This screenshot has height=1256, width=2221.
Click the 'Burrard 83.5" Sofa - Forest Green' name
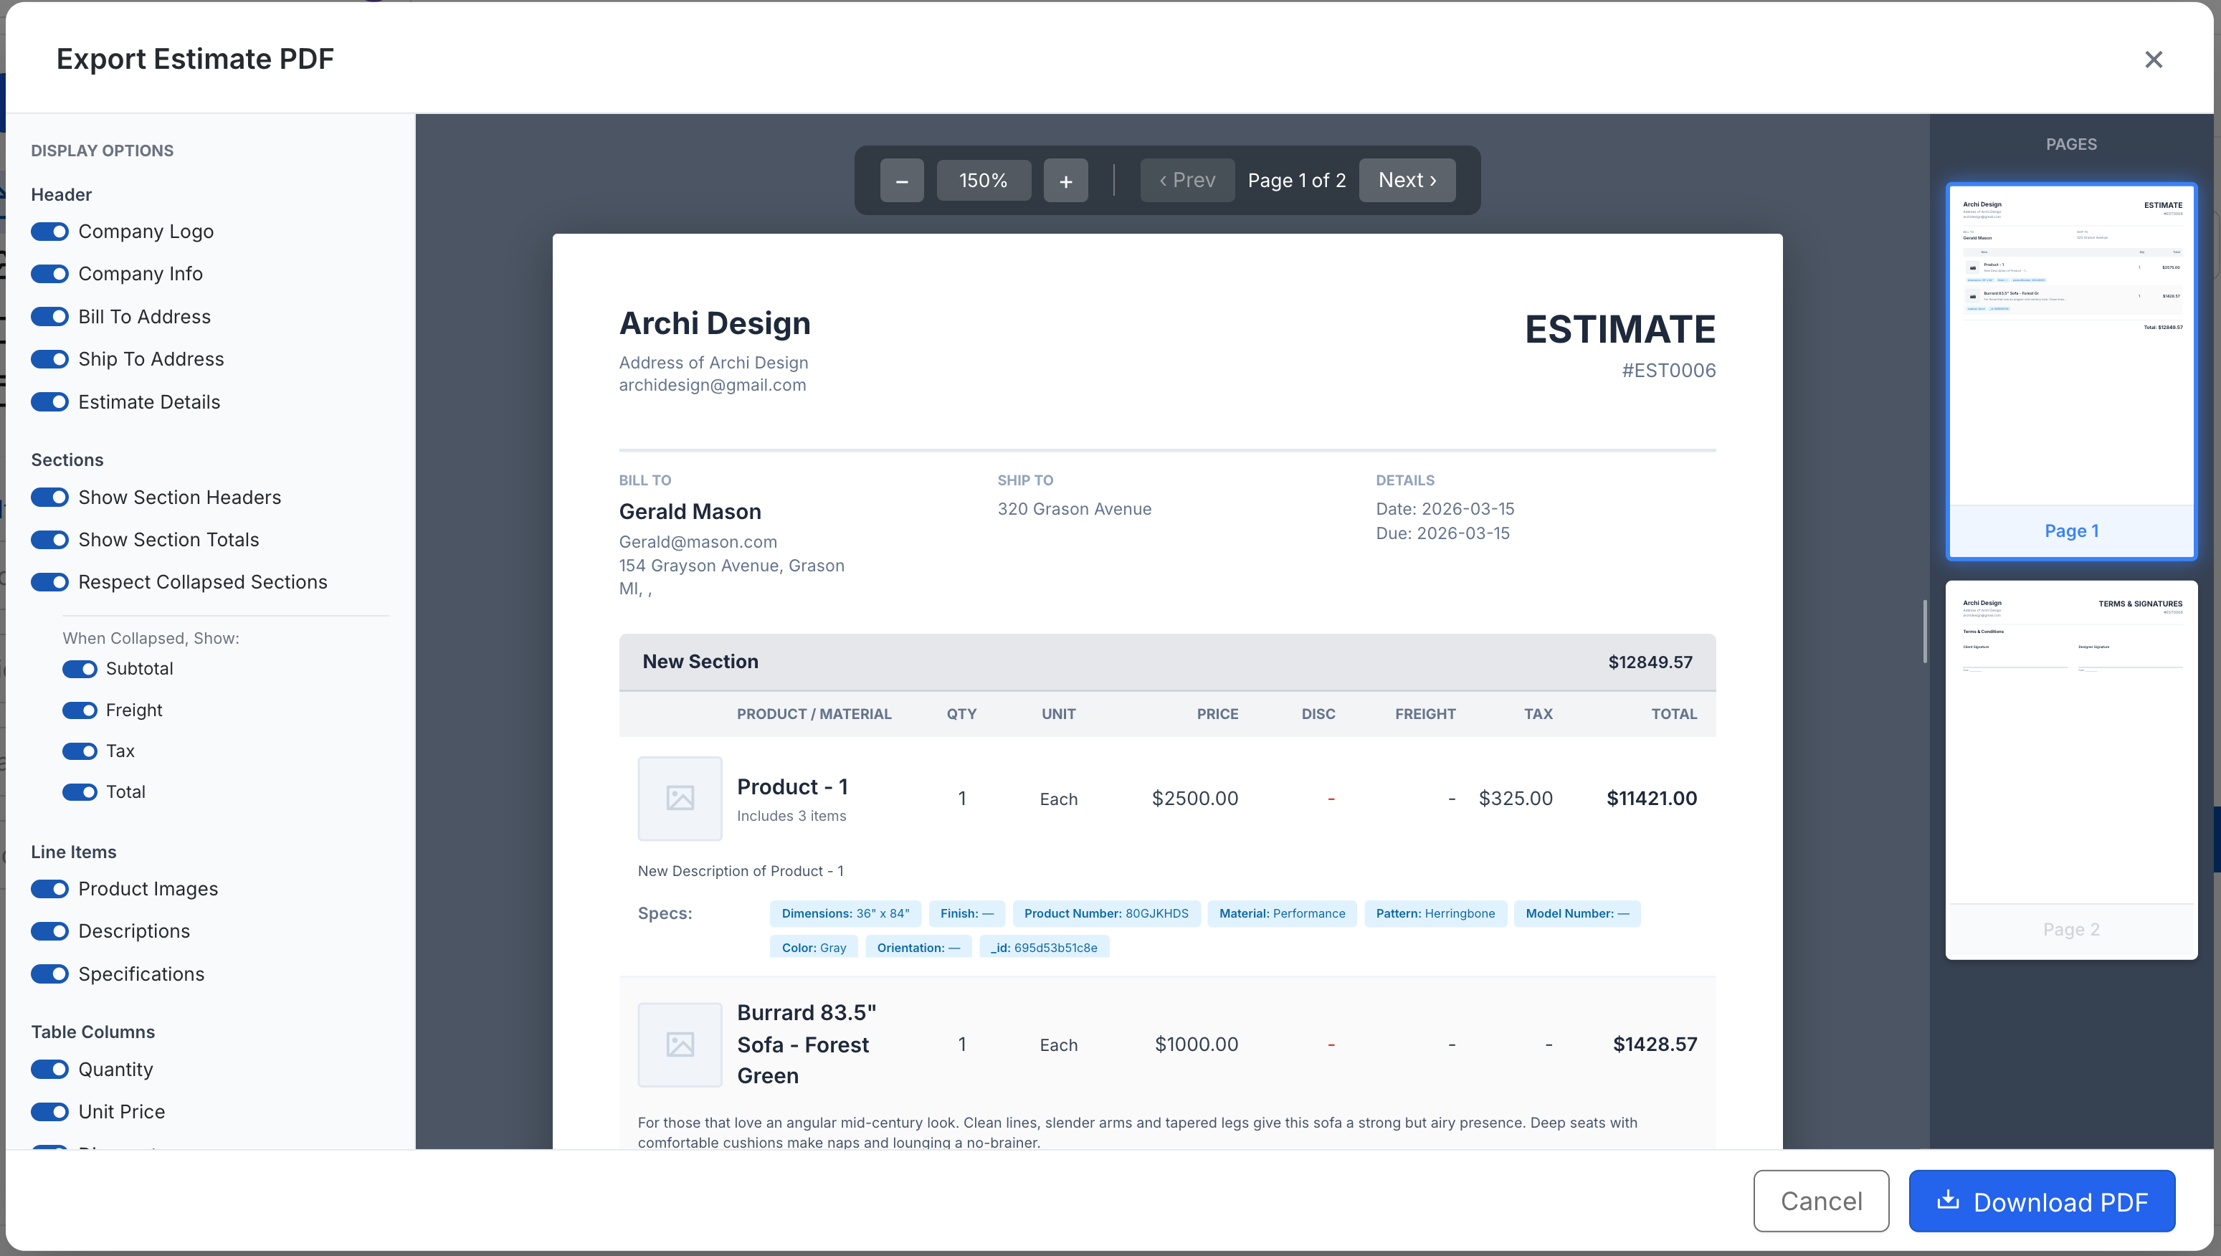point(807,1044)
